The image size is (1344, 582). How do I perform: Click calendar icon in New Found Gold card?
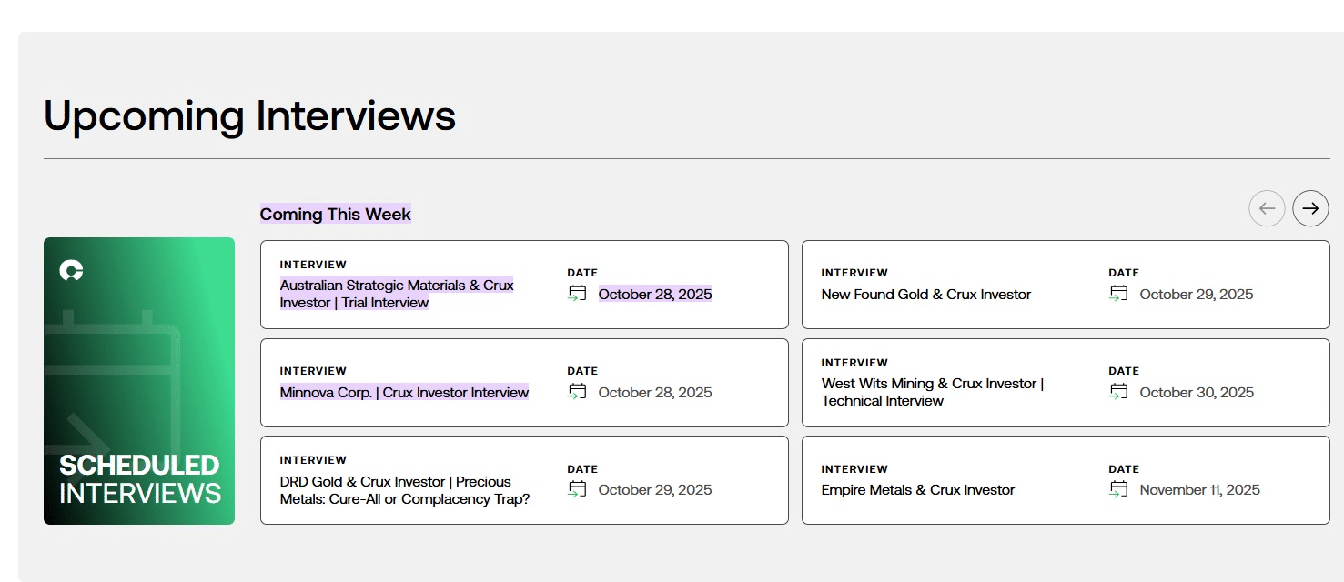1118,294
